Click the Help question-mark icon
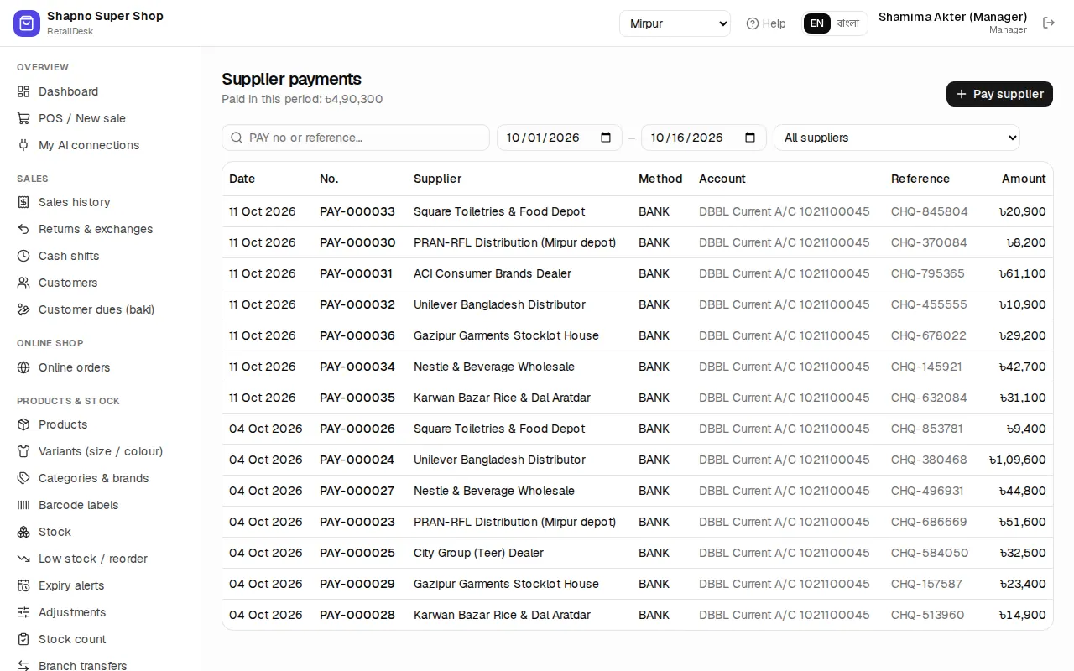The width and height of the screenshot is (1074, 671). (753, 23)
